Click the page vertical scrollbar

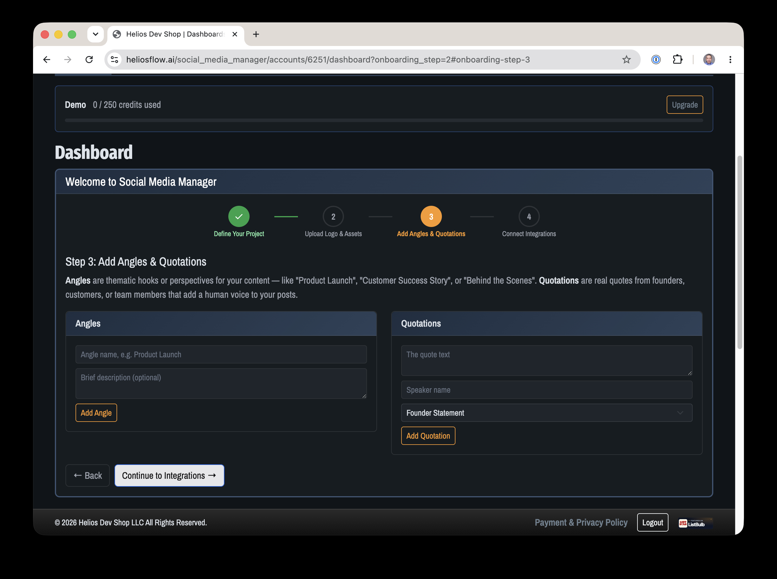(740, 252)
